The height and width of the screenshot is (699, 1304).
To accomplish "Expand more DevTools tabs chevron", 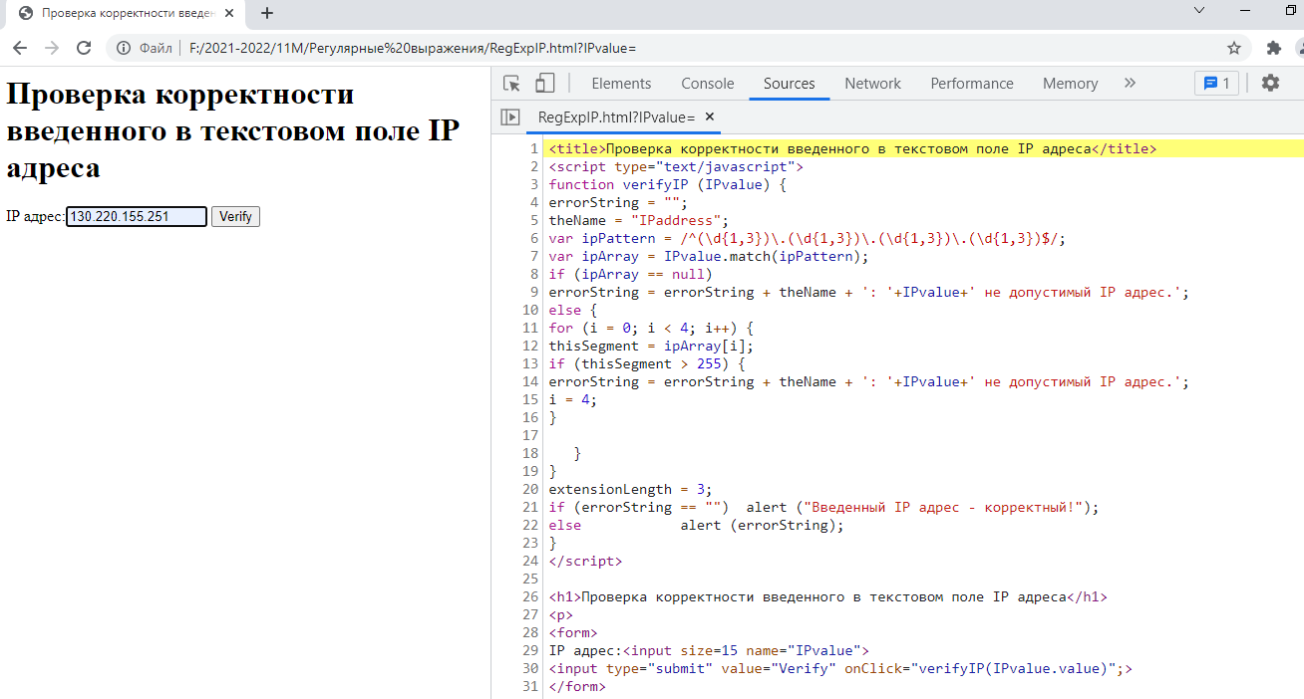I will click(1130, 84).
